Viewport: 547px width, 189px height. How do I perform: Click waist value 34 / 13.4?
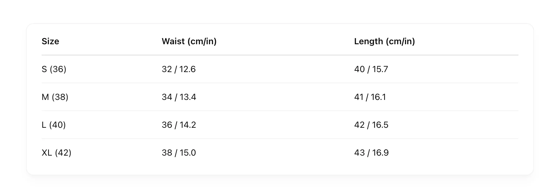[179, 97]
